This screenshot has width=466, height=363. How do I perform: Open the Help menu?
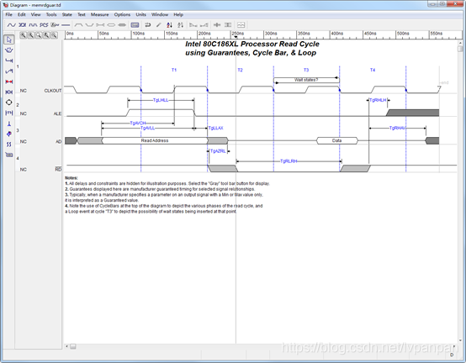[x=178, y=14]
